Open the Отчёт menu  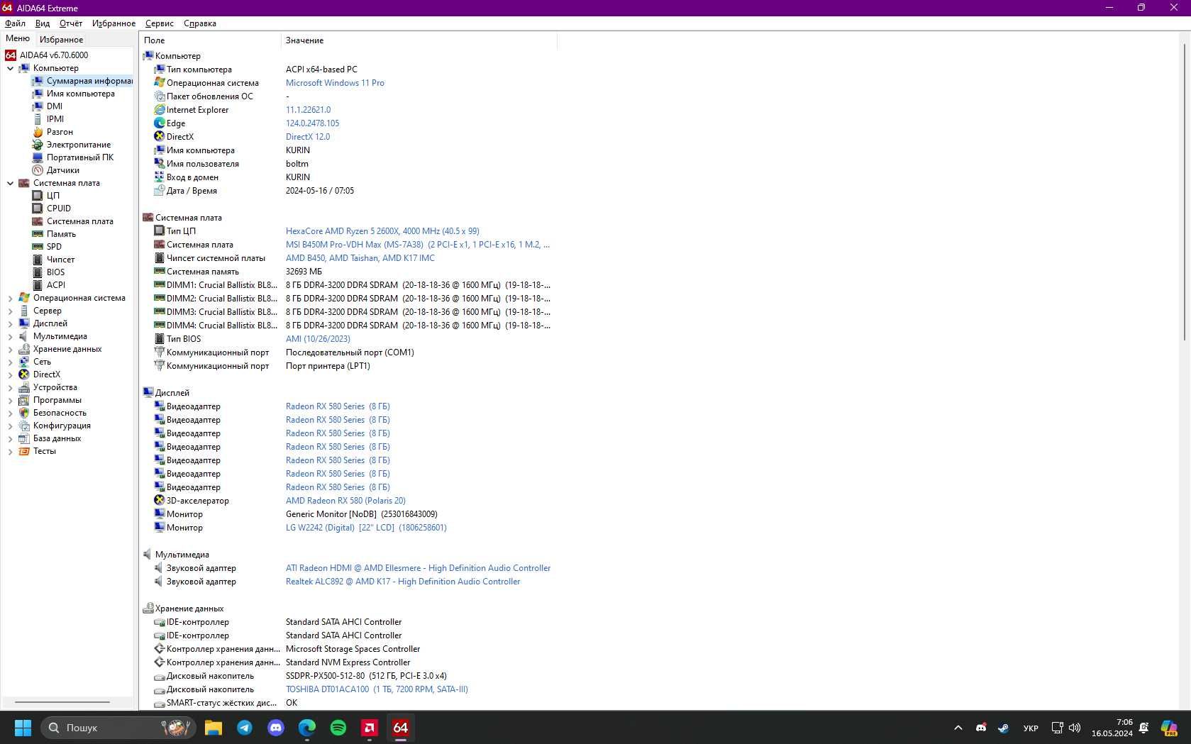tap(71, 23)
